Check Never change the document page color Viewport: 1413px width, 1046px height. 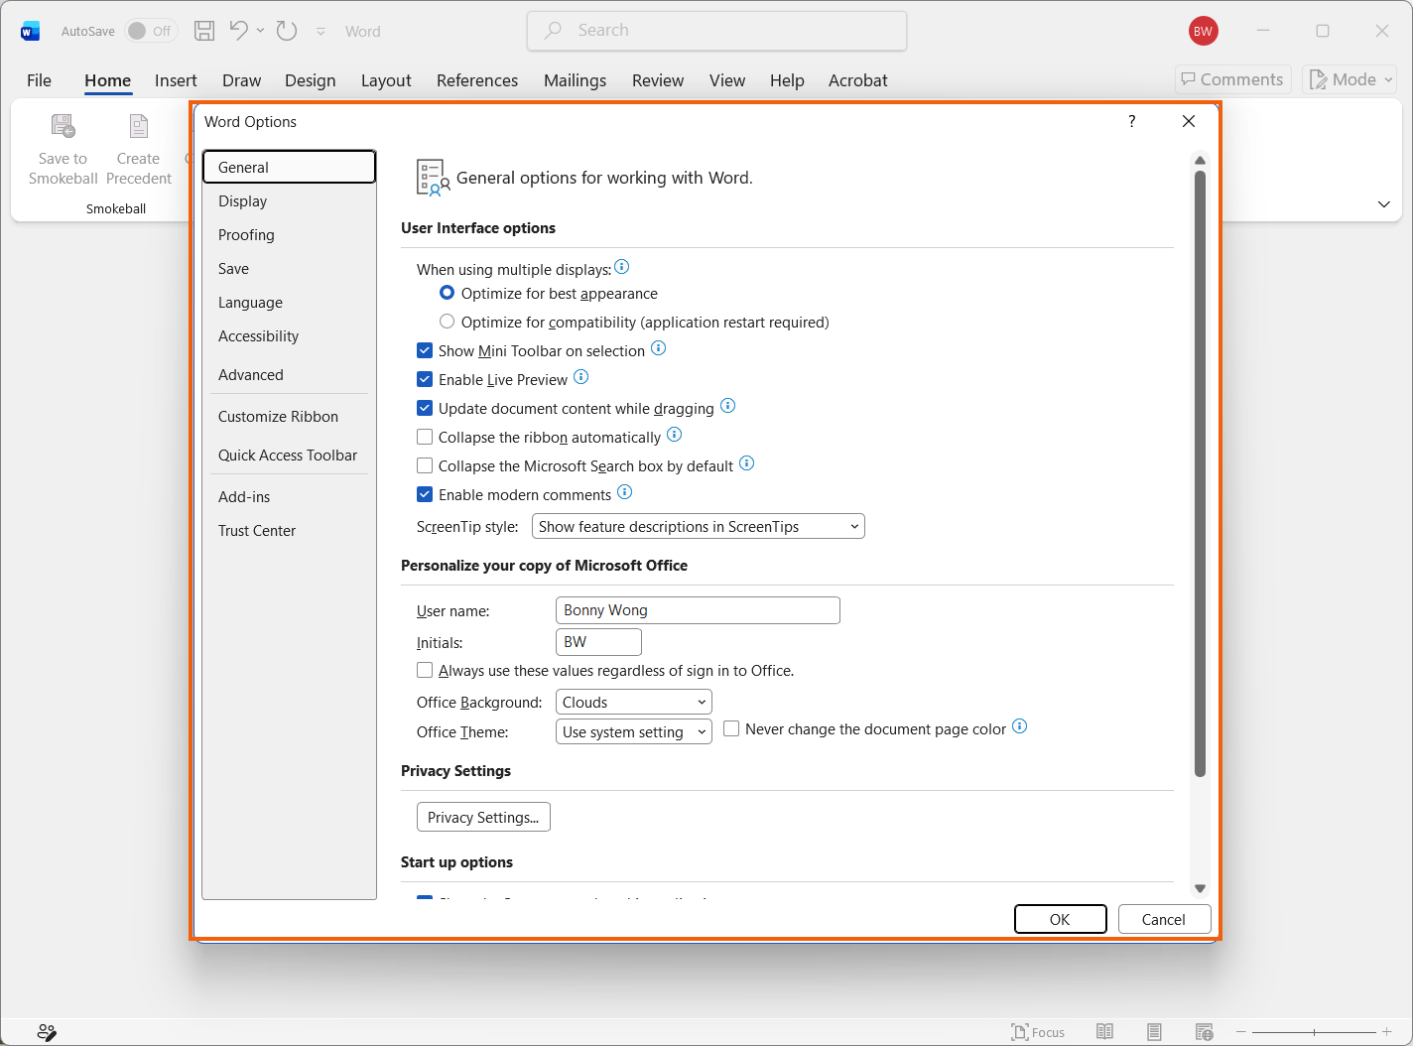[731, 728]
